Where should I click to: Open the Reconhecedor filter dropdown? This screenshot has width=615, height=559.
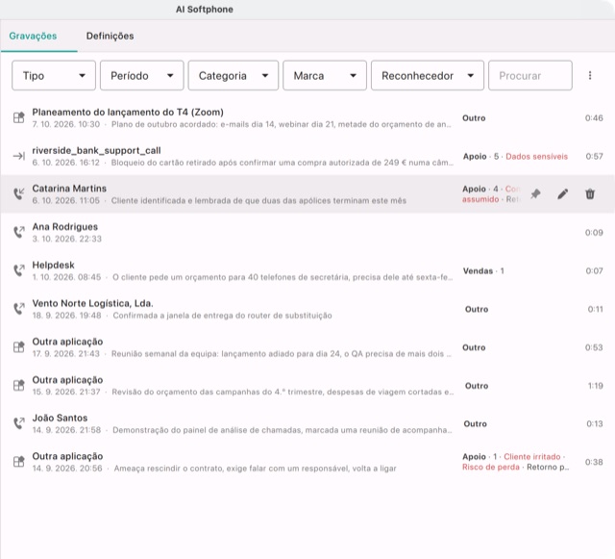click(x=428, y=75)
